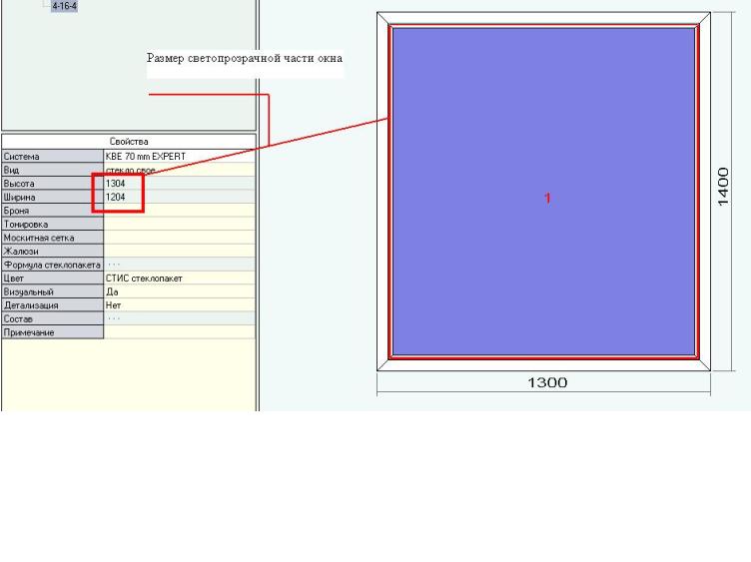The width and height of the screenshot is (751, 562).
Task: Click the 1300 width dimension label
Action: [547, 382]
